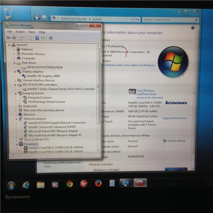Click red shopping cart taskbar icon
This screenshot has height=213, width=213.
tap(84, 184)
